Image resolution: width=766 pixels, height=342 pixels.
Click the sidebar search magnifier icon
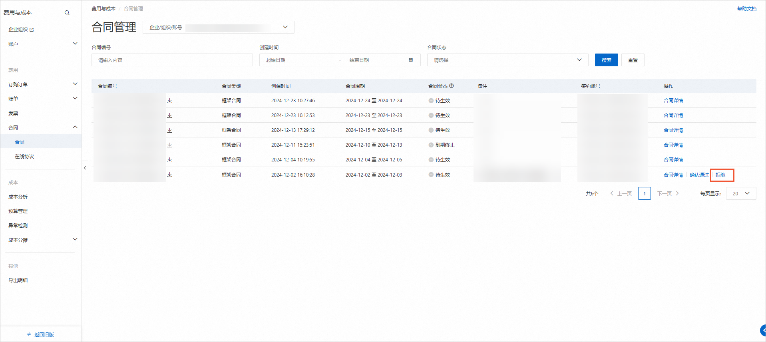tap(67, 13)
